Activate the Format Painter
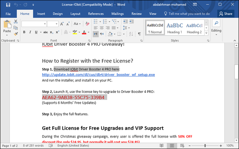Screen dimensions: 239x149 [x=16, y=34]
